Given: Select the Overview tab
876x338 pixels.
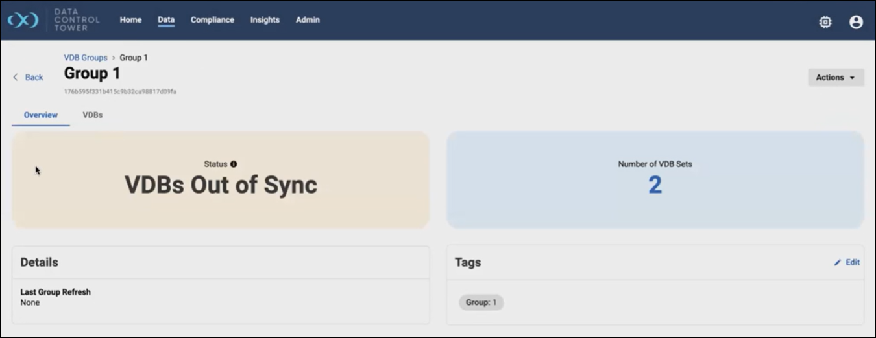Looking at the screenshot, I should click(x=41, y=115).
